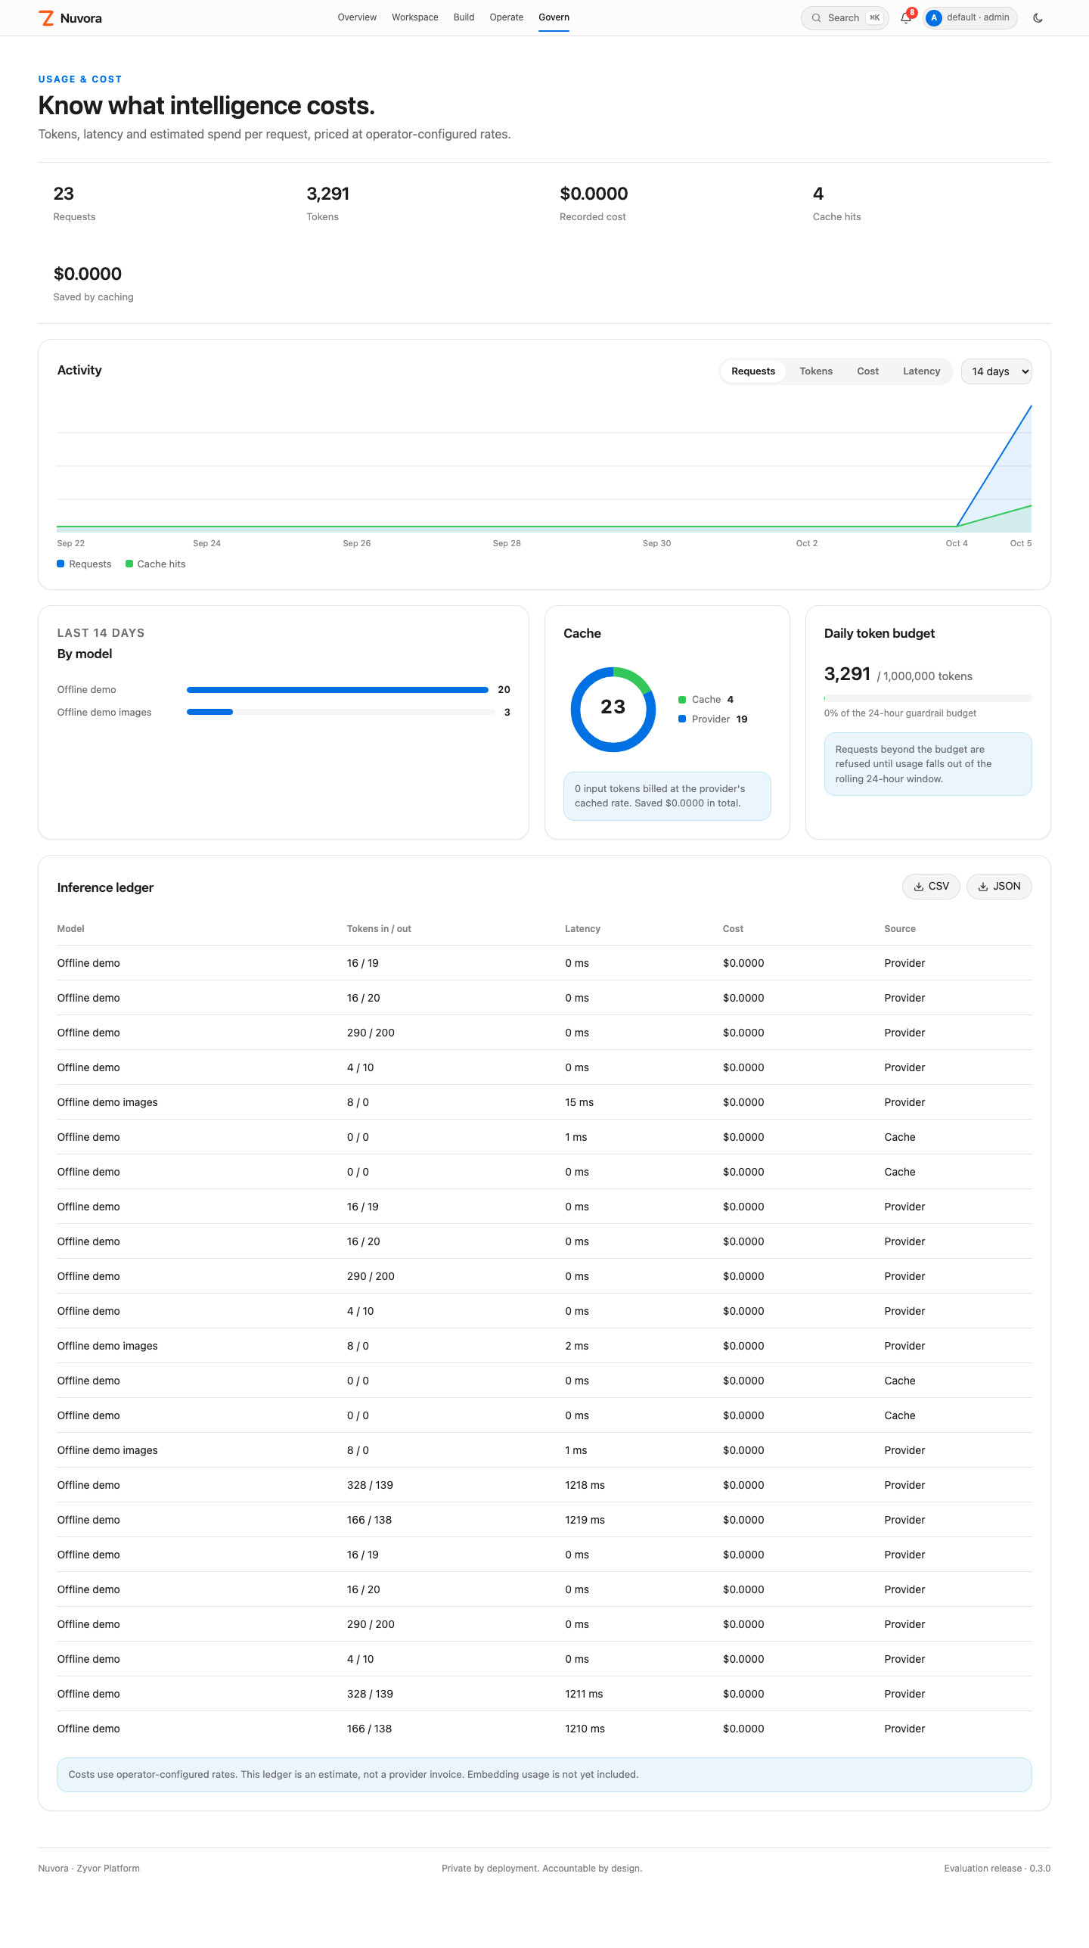Switch activity chart to Cost
Screen dimensions: 1089x1948
[867, 371]
